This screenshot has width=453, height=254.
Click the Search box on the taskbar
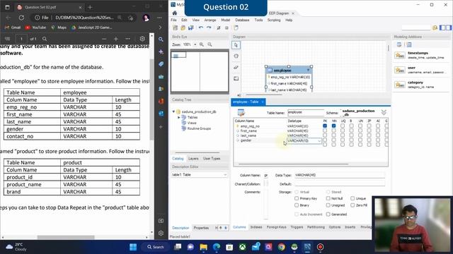pos(156,247)
